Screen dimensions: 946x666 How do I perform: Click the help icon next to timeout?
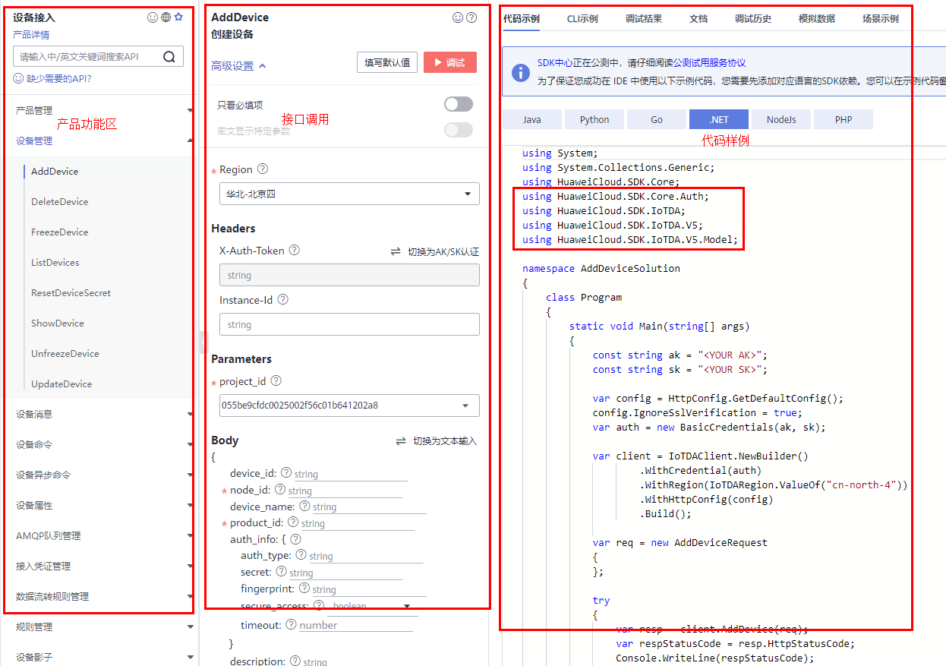pyautogui.click(x=291, y=625)
